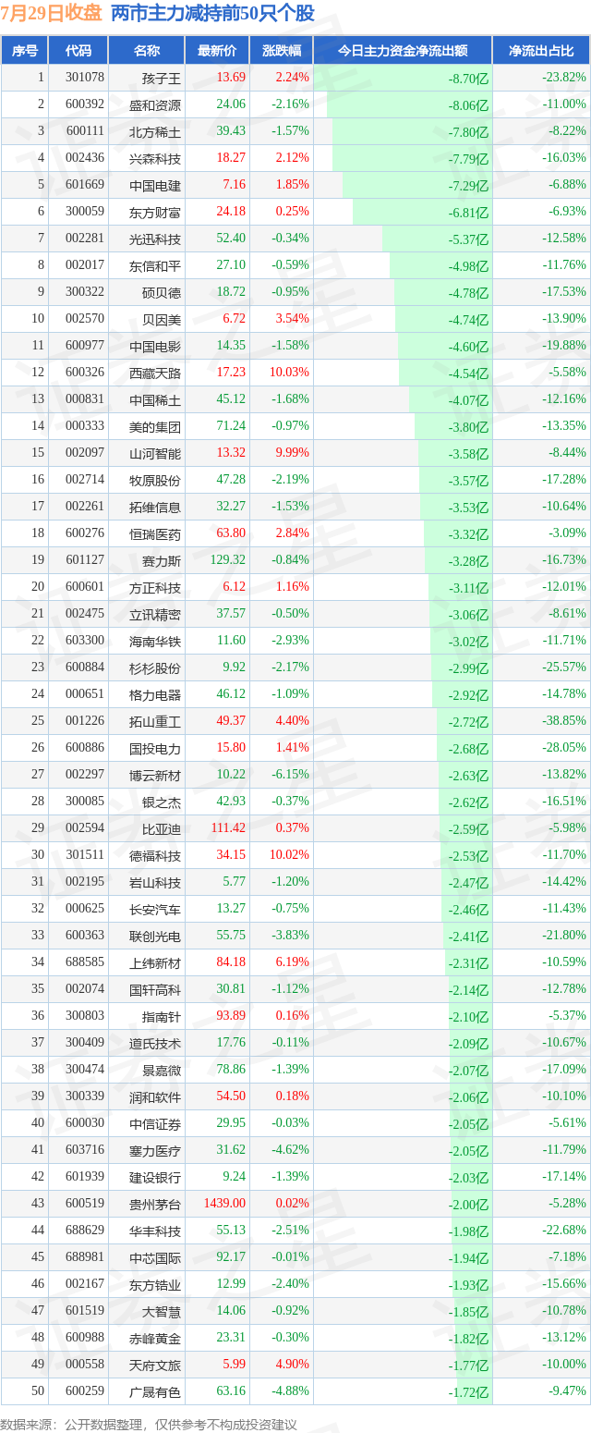Click price 1439.00 for 贵州茅台
This screenshot has height=1433, width=591.
(225, 1204)
